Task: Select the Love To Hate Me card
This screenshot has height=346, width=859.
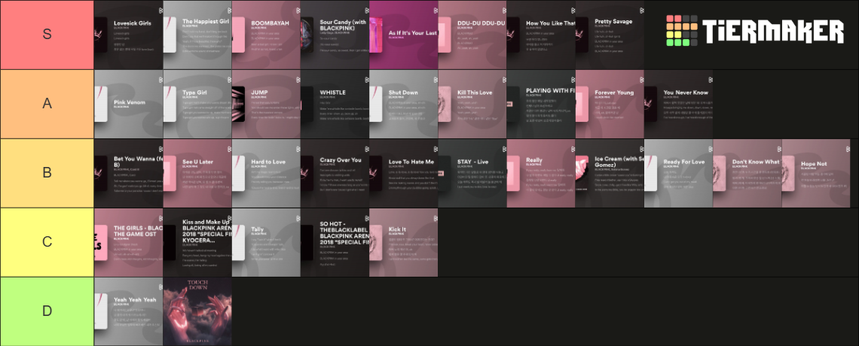Action: [404, 173]
